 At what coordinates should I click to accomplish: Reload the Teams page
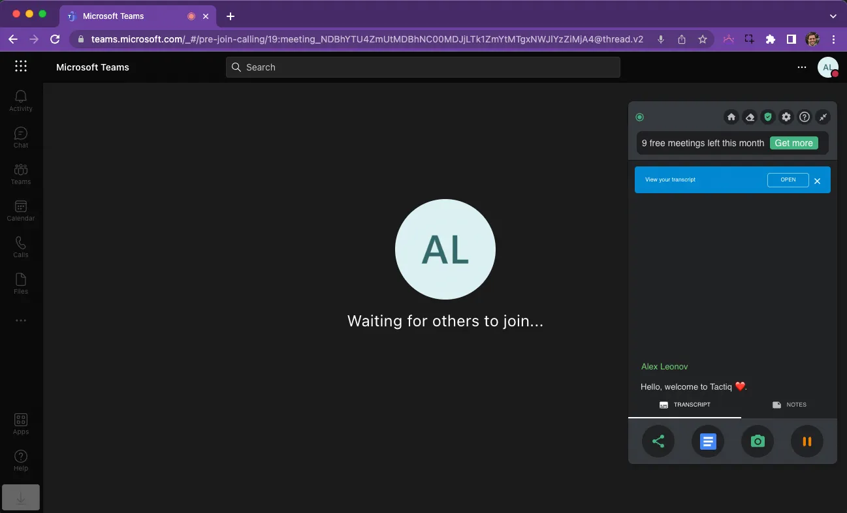coord(55,39)
